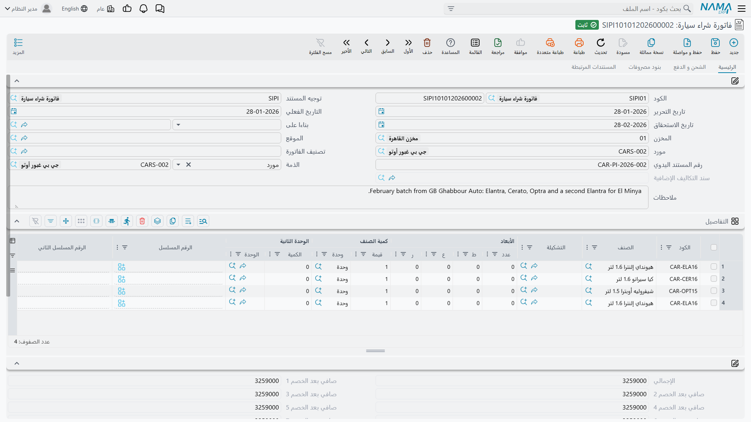Go to first record using الأول
751x422 pixels.
408,43
